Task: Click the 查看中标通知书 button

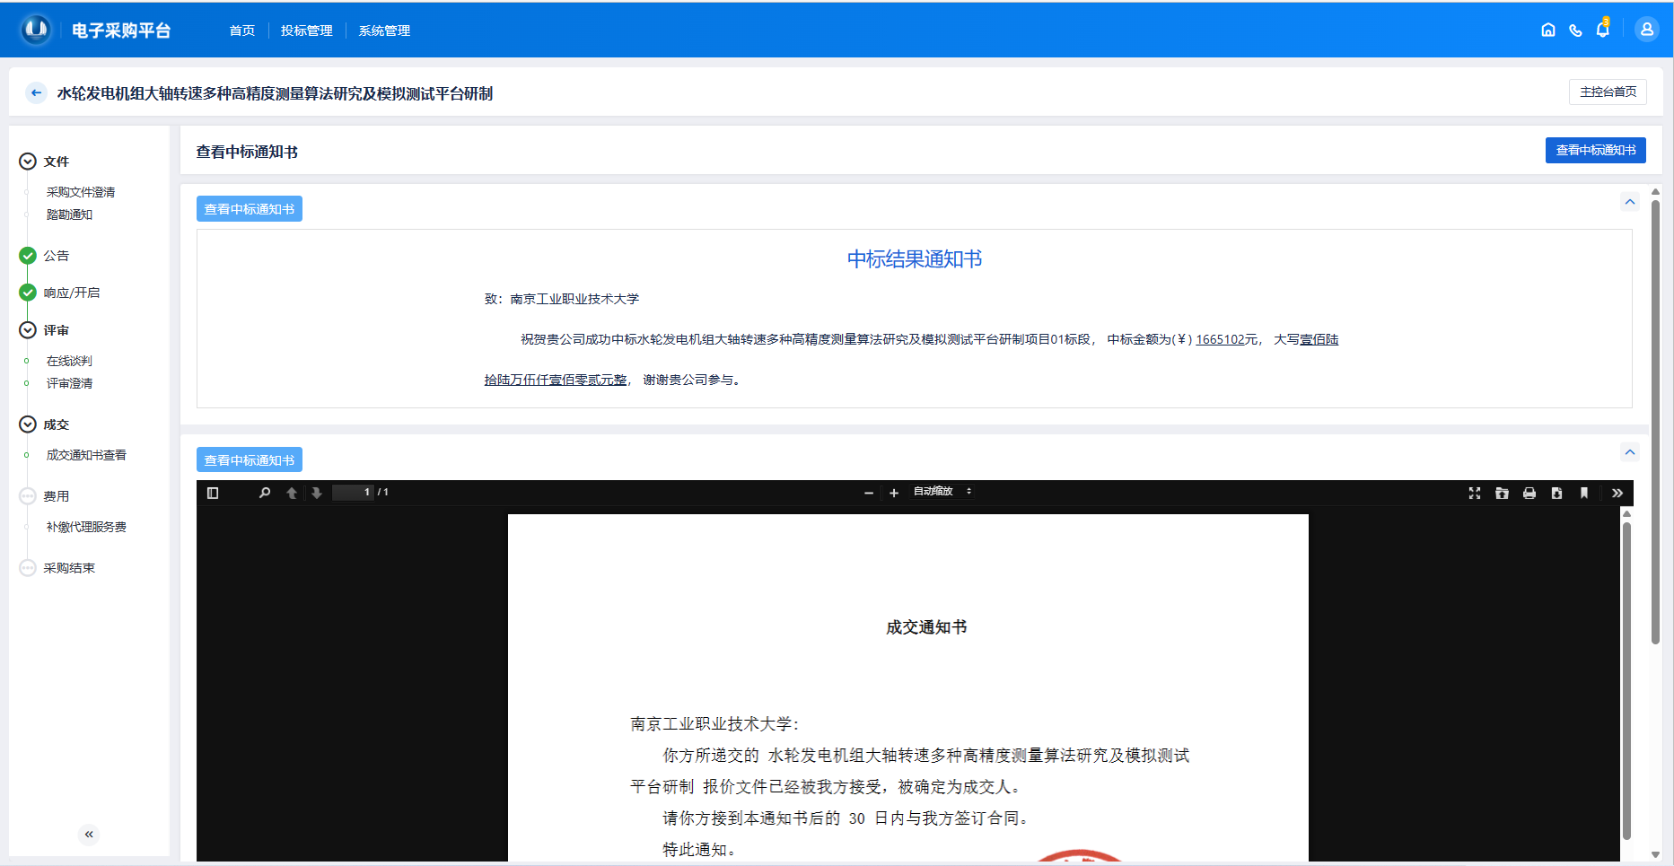Action: click(1596, 150)
